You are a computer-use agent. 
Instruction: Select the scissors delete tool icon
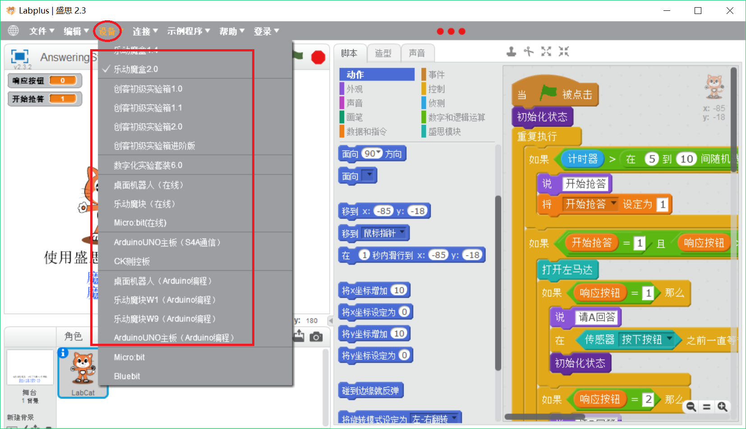529,51
